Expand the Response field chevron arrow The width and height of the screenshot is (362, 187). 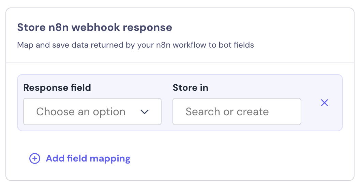point(145,112)
